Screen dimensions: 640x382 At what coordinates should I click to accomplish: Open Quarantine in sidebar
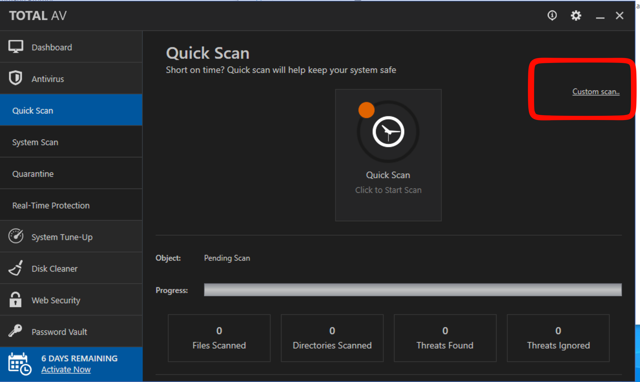click(71, 173)
